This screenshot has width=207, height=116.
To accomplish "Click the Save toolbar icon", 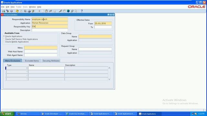I will pos(17,11).
